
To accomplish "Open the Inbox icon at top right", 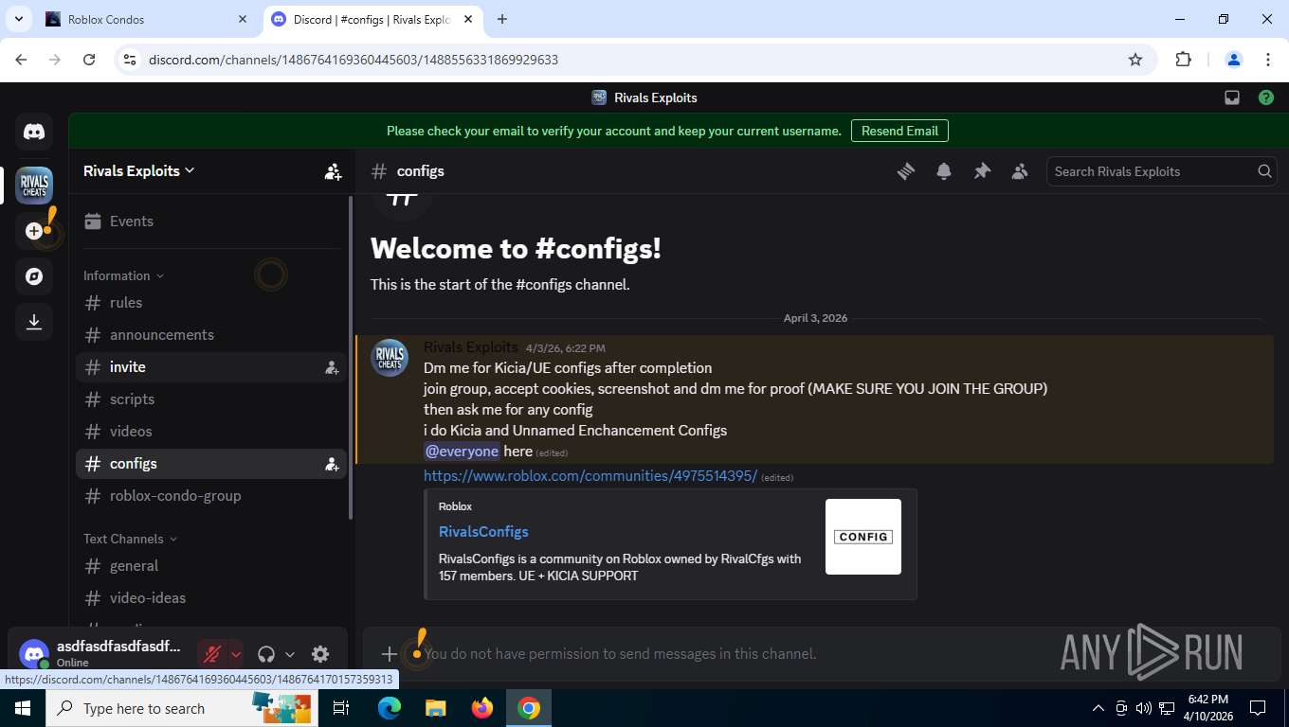I will click(1232, 98).
